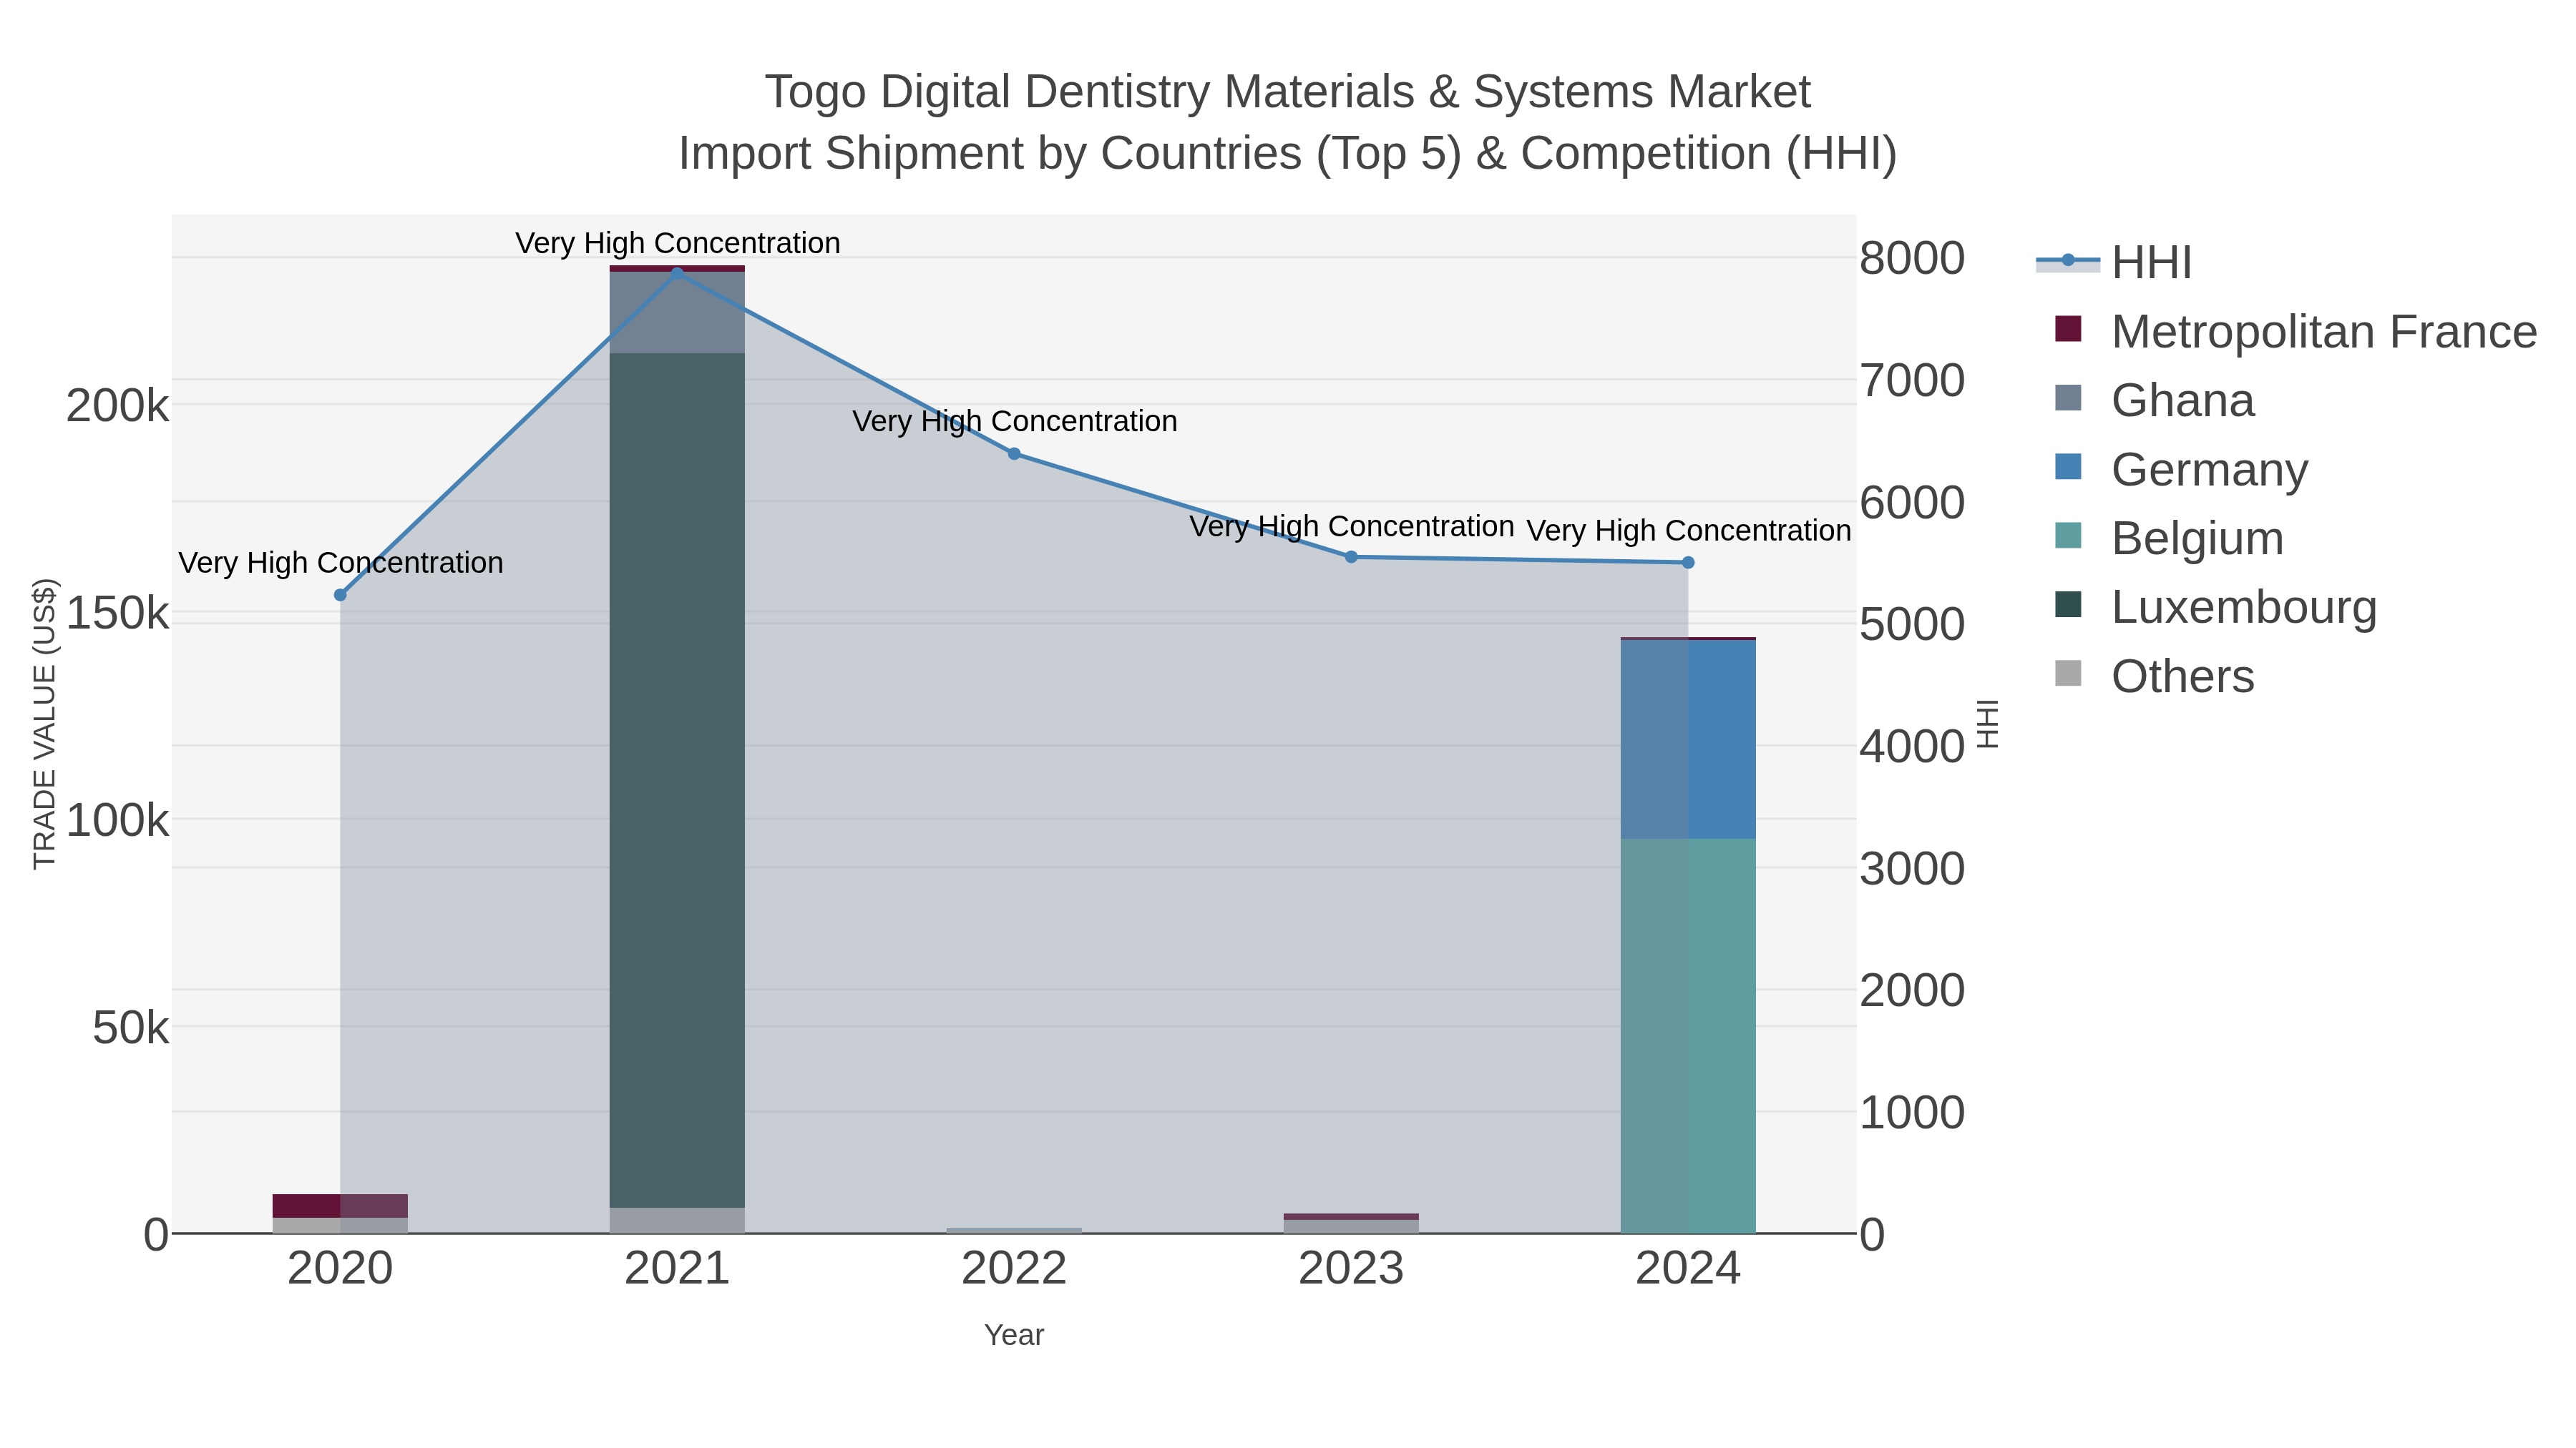Click the TRADE VALUE (US$) axis title
2576x1448 pixels.
(45, 724)
